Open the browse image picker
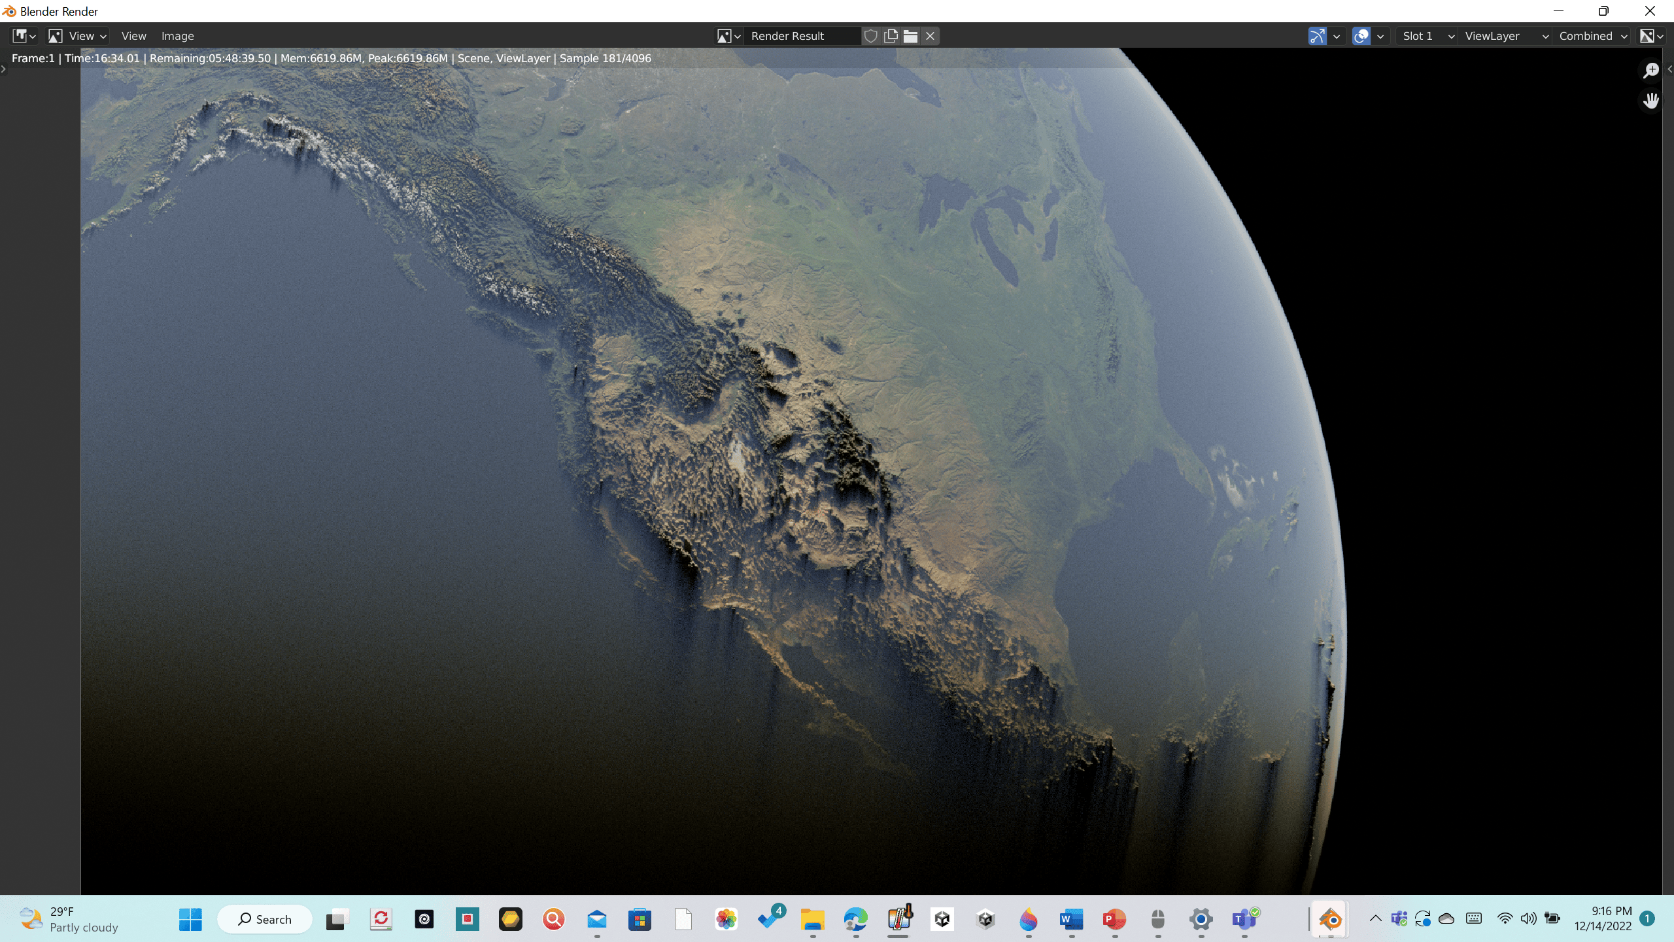Image resolution: width=1674 pixels, height=942 pixels. coord(728,36)
